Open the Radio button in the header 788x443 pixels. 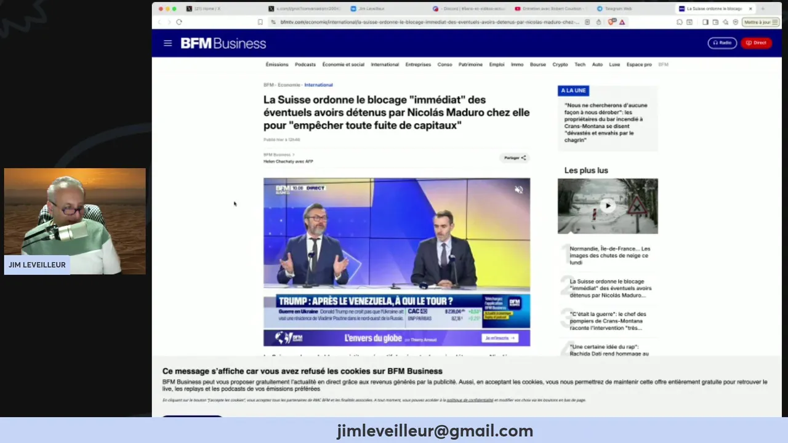pos(722,43)
